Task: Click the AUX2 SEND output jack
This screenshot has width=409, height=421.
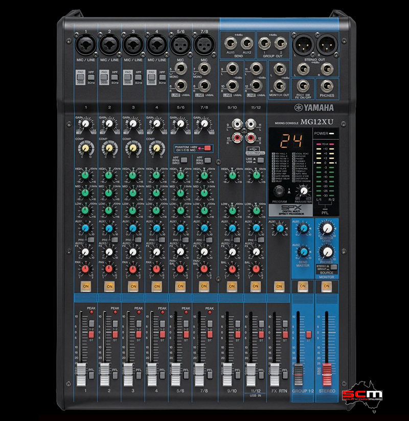Action: [246, 43]
